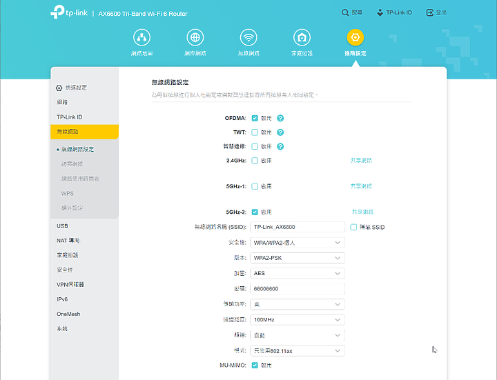This screenshot has width=497, height=380.
Task: Open help tooltip next to TWT
Action: [x=280, y=132]
